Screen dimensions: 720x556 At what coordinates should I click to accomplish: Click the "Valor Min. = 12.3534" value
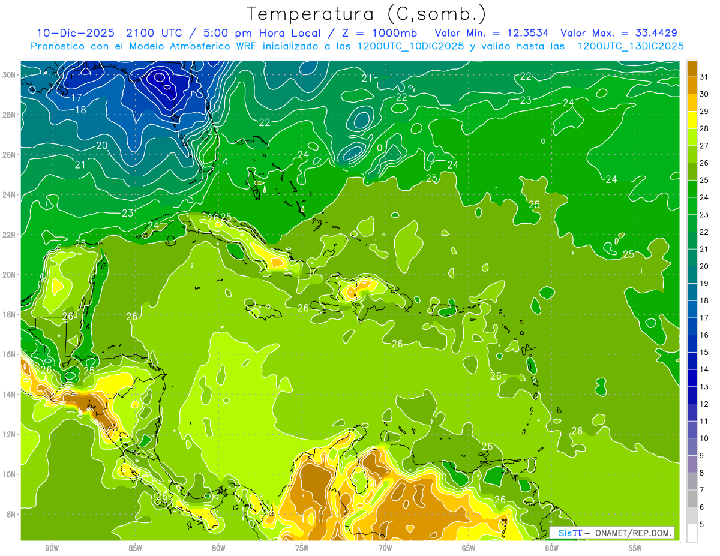pyautogui.click(x=491, y=33)
